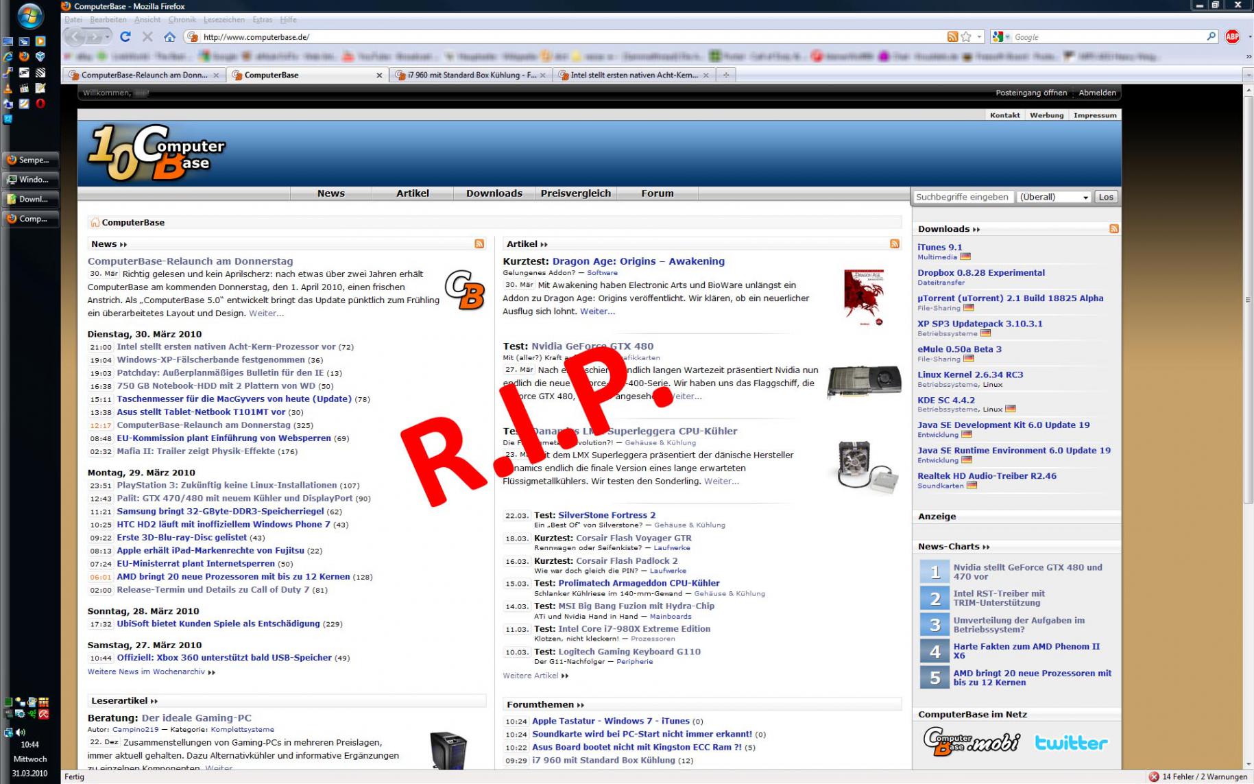Open the Lesezeichen menu

(x=224, y=20)
